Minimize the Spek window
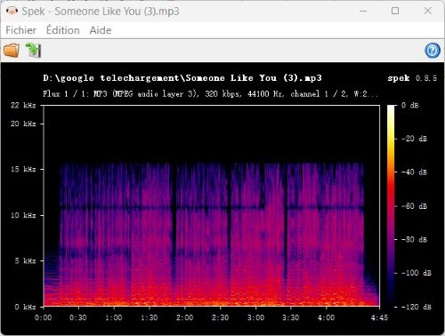Image resolution: width=445 pixels, height=336 pixels. tap(363, 12)
